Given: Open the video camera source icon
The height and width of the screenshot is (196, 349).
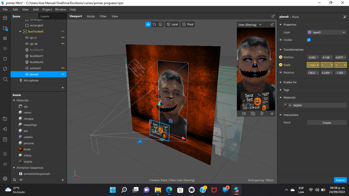Looking at the screenshot, I should (5, 28).
